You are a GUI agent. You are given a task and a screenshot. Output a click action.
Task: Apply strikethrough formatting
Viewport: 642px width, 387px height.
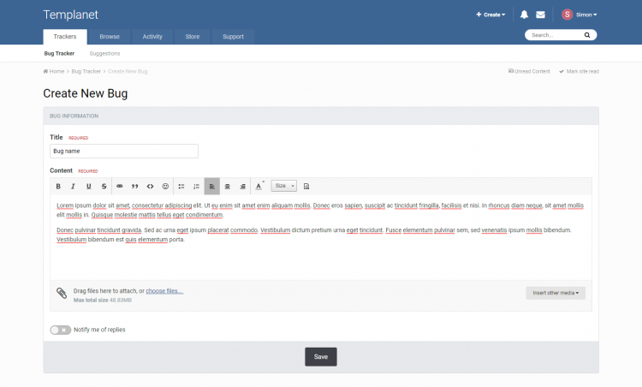(x=104, y=187)
